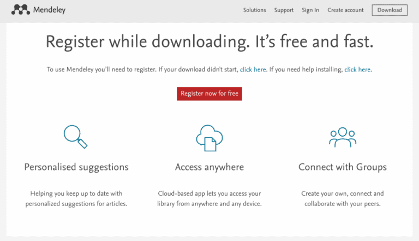Open the Support menu item

coord(284,10)
